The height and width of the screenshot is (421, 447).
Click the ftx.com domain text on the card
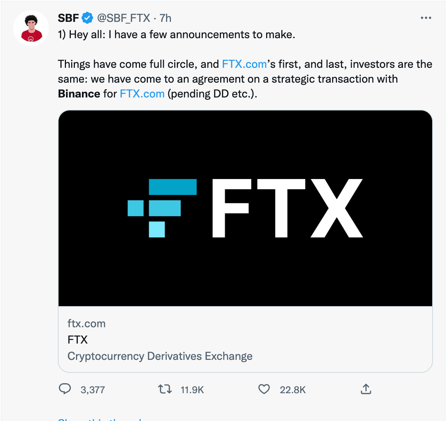pyautogui.click(x=86, y=323)
